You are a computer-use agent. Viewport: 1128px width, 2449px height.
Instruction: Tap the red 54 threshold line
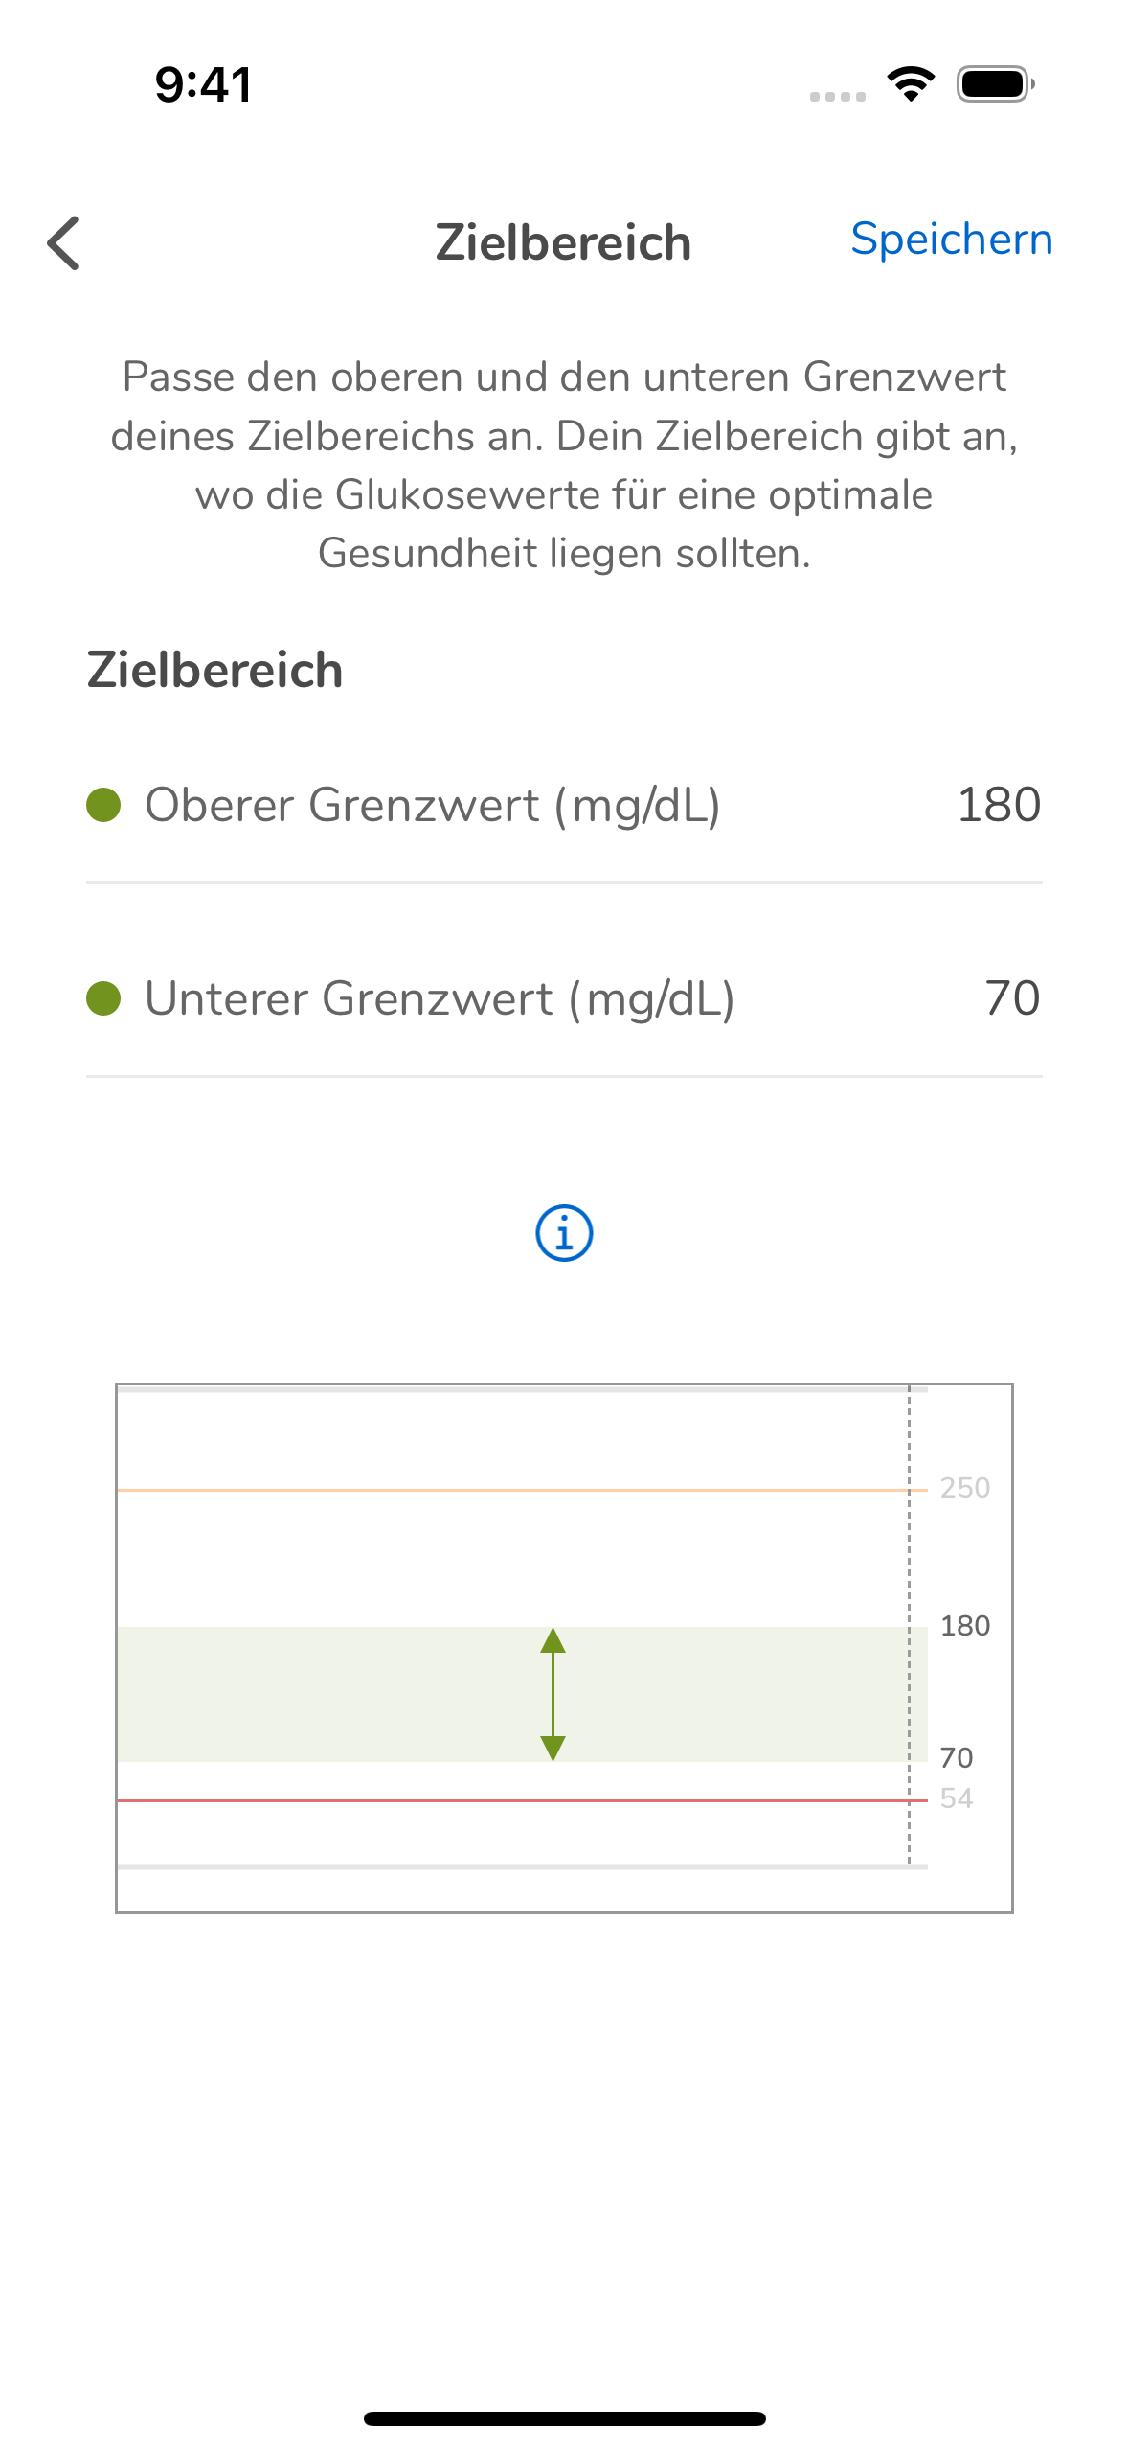(x=522, y=1800)
